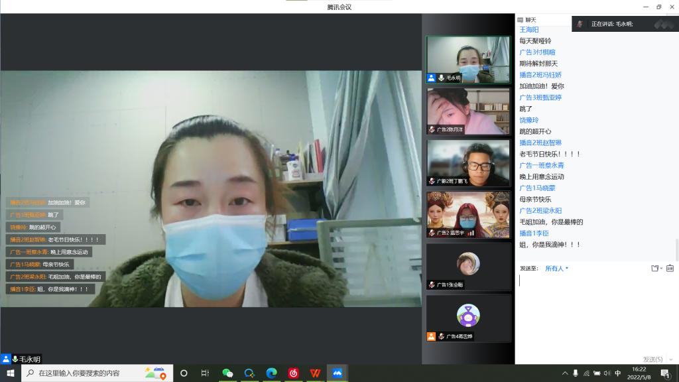Select 广告2 温思宇 video thumbnail
The image size is (679, 382).
468,215
